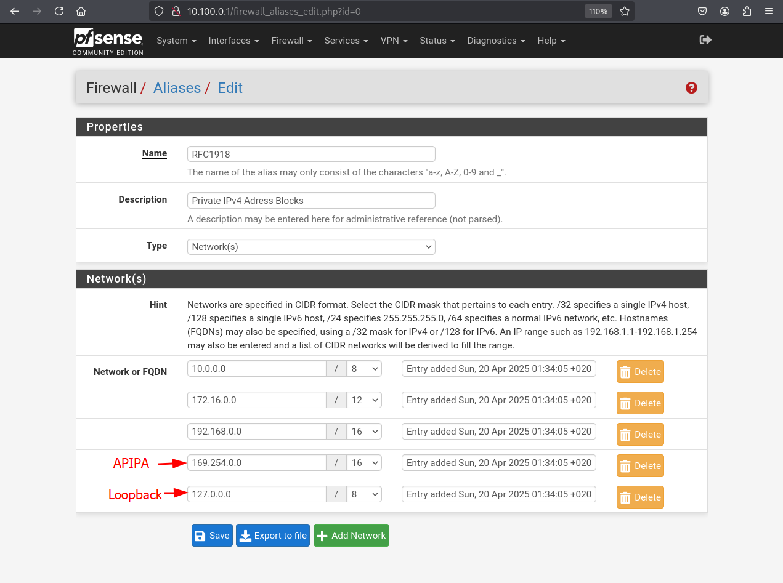Image resolution: width=783 pixels, height=583 pixels.
Task: Click the 172.16.0.0 network field
Action: coord(256,400)
